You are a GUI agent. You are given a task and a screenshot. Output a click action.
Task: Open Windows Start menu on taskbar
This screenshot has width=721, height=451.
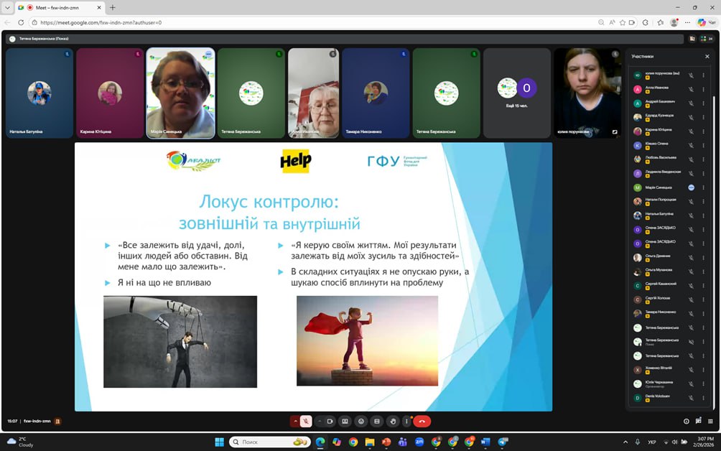(219, 442)
